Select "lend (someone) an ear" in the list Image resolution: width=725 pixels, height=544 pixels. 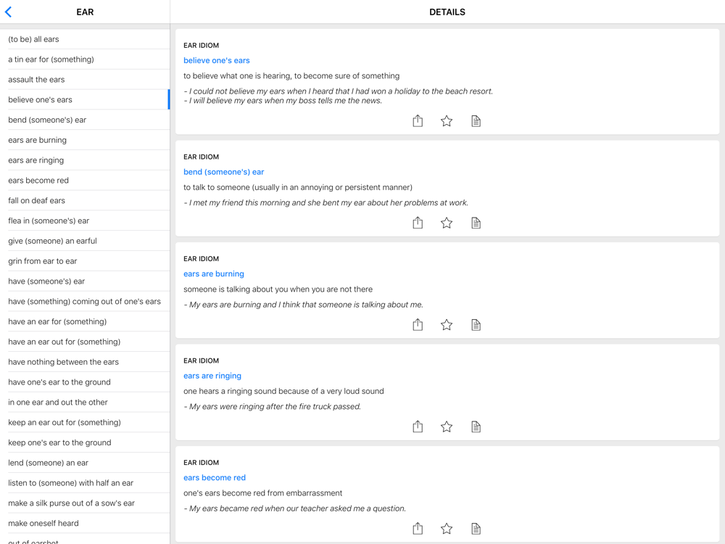[49, 463]
